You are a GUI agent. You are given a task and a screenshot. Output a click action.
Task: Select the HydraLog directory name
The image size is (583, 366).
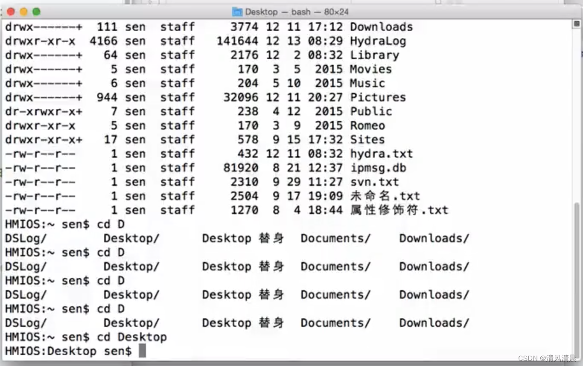tap(378, 41)
